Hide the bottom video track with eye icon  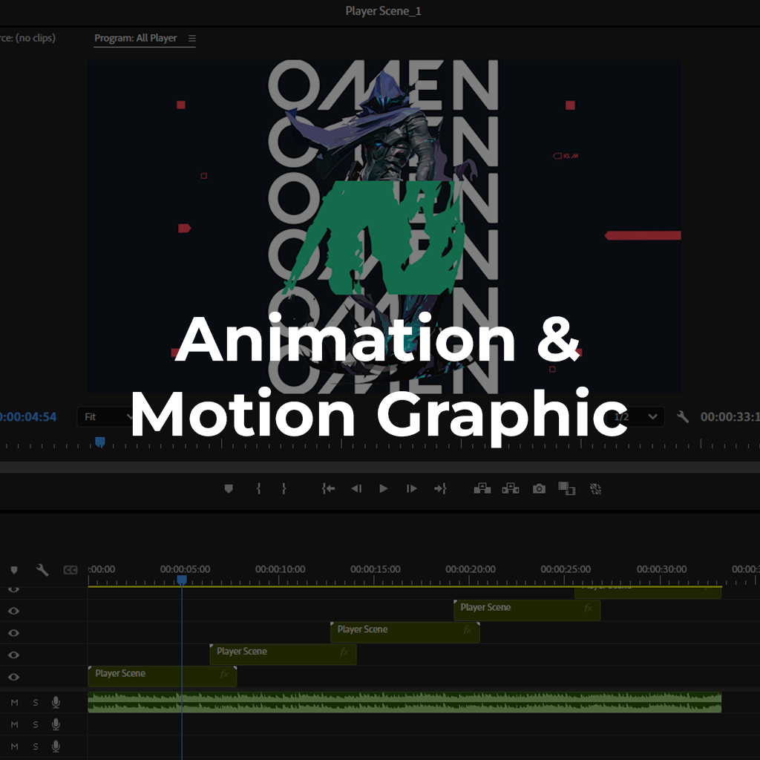point(13,677)
